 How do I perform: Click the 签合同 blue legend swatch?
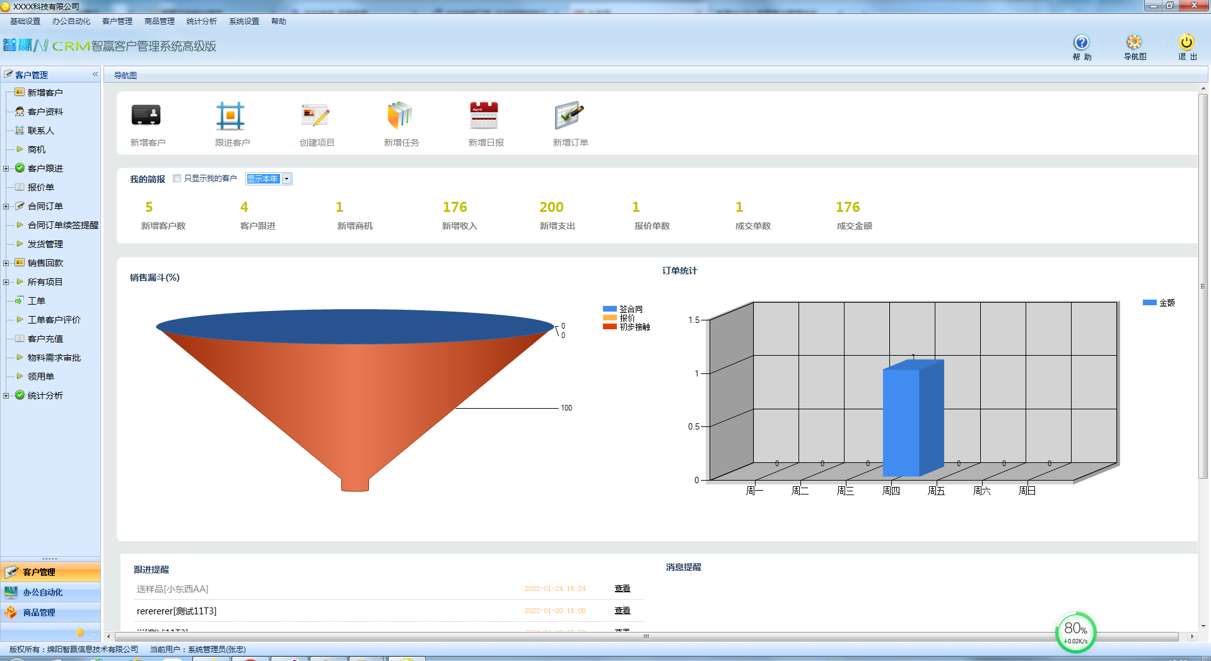[609, 309]
